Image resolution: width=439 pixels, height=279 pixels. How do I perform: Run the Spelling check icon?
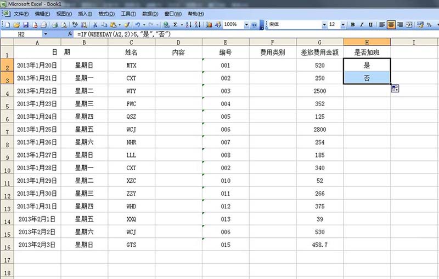click(75, 25)
